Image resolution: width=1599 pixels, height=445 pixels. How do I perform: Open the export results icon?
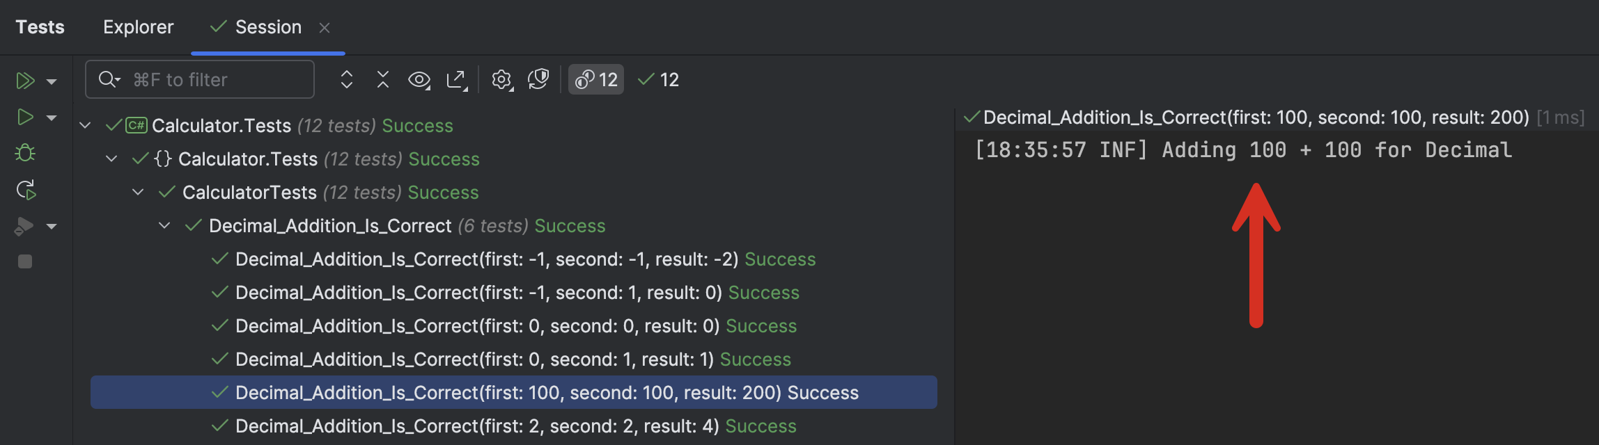[456, 79]
